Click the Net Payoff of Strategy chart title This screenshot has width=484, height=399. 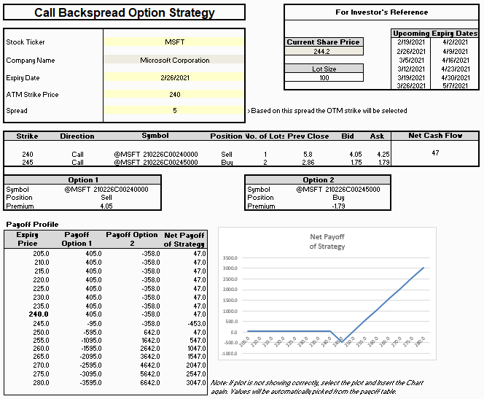point(327,241)
